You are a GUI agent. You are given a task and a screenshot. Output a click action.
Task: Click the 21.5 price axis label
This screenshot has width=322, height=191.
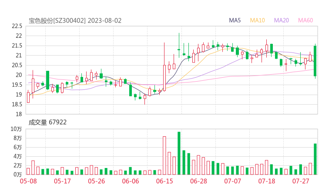(17, 46)
